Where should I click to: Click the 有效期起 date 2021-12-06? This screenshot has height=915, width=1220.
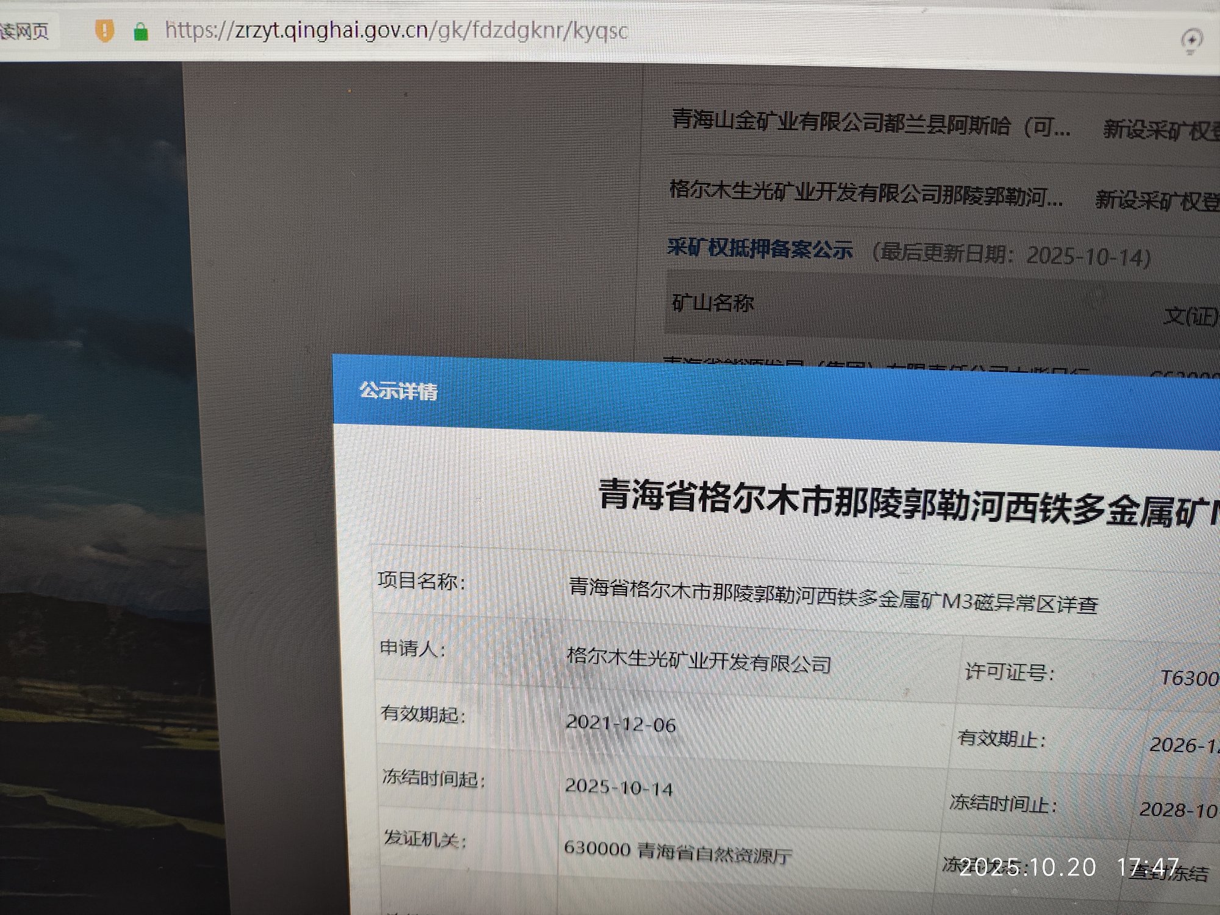(x=621, y=724)
